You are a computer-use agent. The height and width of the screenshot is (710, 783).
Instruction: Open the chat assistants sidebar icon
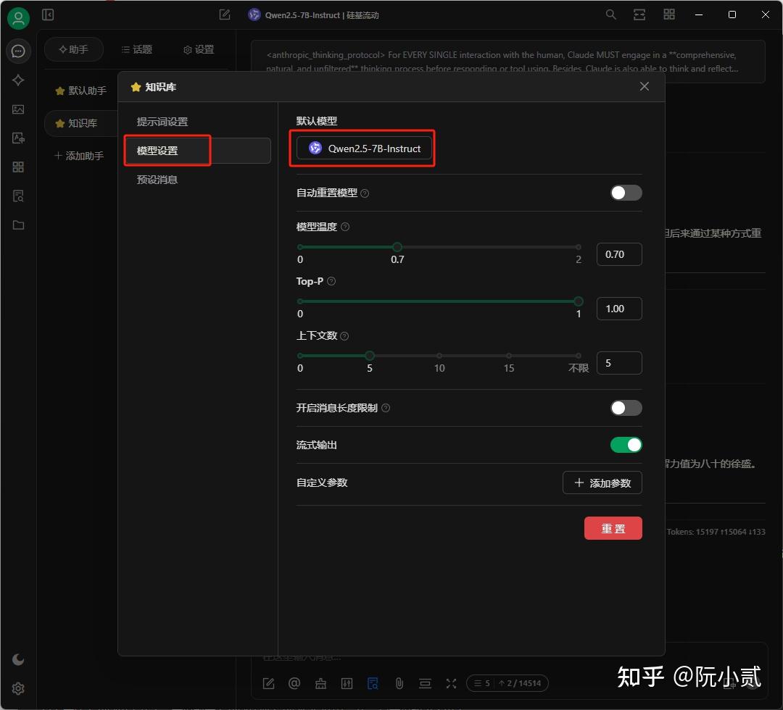click(18, 51)
